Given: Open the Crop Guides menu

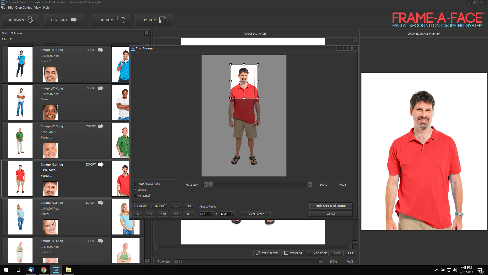Looking at the screenshot, I should coord(23,8).
